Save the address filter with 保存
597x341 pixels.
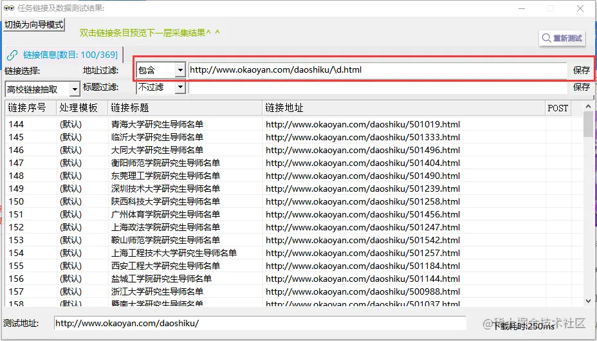(x=582, y=70)
